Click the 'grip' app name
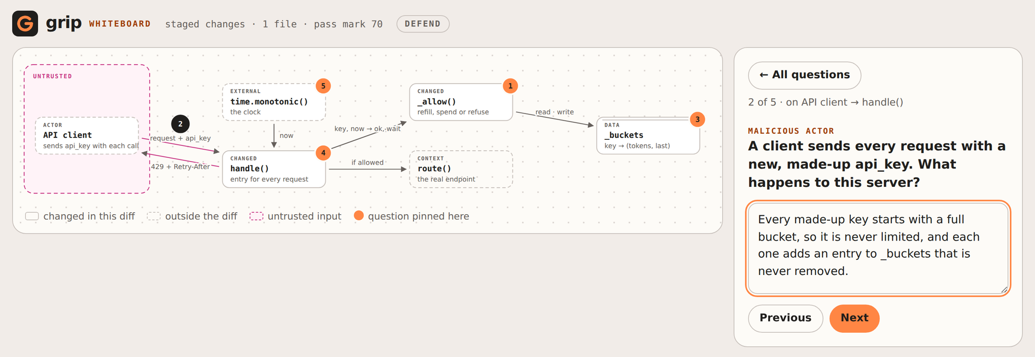 pyautogui.click(x=64, y=23)
